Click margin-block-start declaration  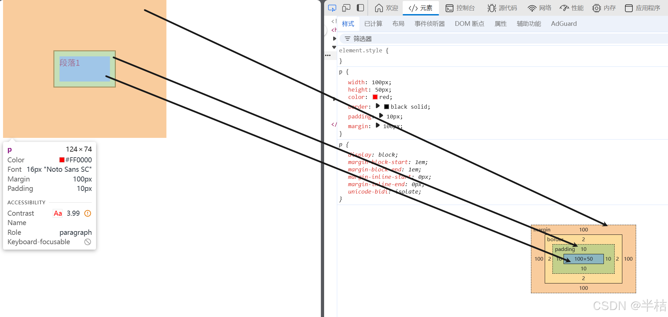(388, 162)
